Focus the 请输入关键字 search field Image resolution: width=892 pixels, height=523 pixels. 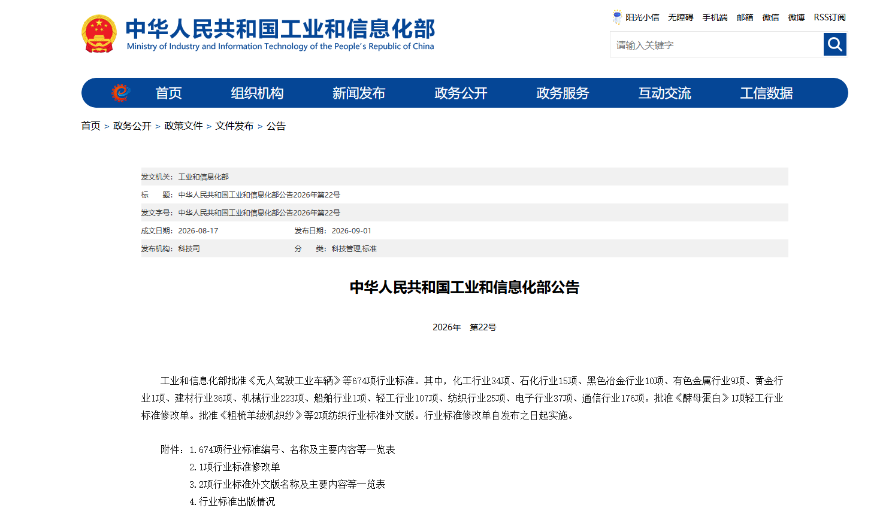coord(716,44)
